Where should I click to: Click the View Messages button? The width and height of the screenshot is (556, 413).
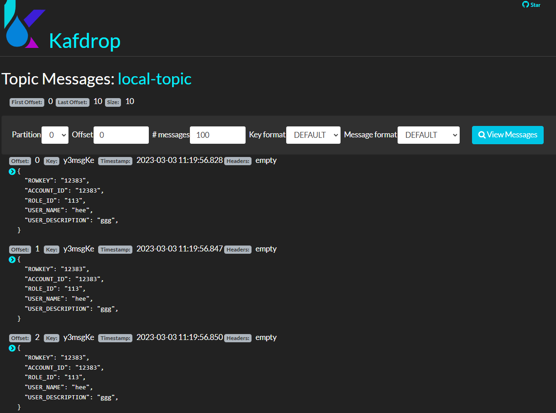tap(508, 135)
